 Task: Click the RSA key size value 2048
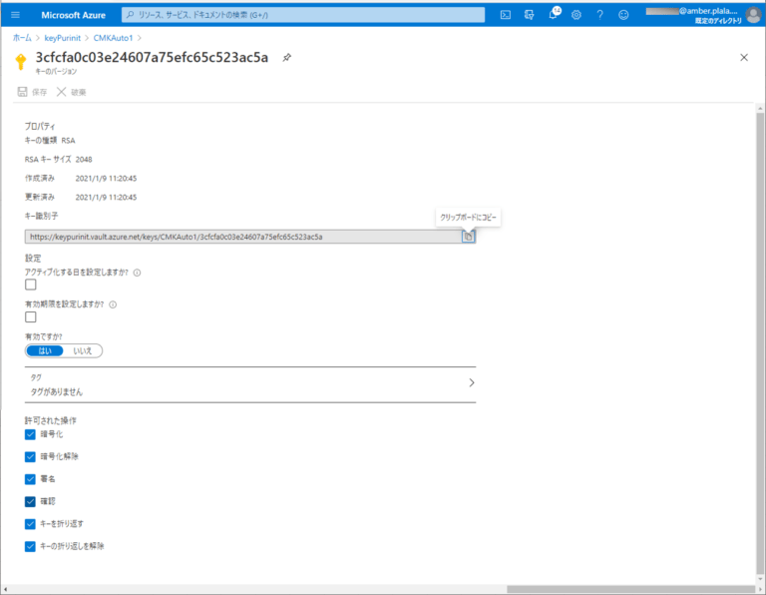click(x=84, y=160)
